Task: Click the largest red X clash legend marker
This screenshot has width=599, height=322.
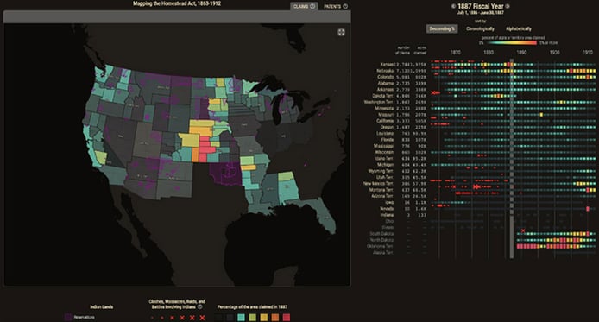Action: pos(202,318)
